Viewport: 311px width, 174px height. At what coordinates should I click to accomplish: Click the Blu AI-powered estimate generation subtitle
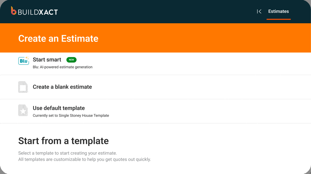coord(63,67)
